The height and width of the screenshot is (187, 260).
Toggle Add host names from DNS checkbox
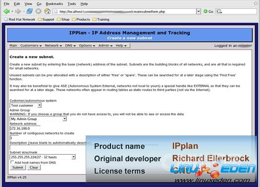click(x=12, y=162)
